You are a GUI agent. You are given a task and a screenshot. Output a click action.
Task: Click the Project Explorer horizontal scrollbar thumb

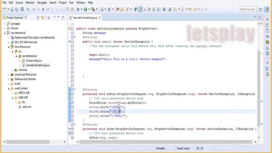[28, 142]
